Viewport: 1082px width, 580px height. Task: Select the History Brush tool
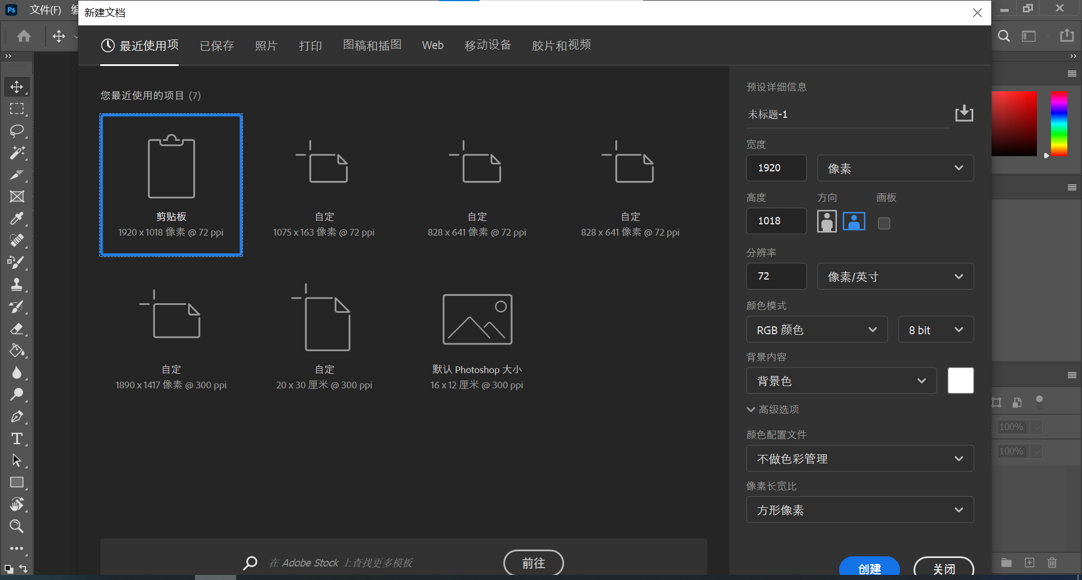(x=17, y=307)
